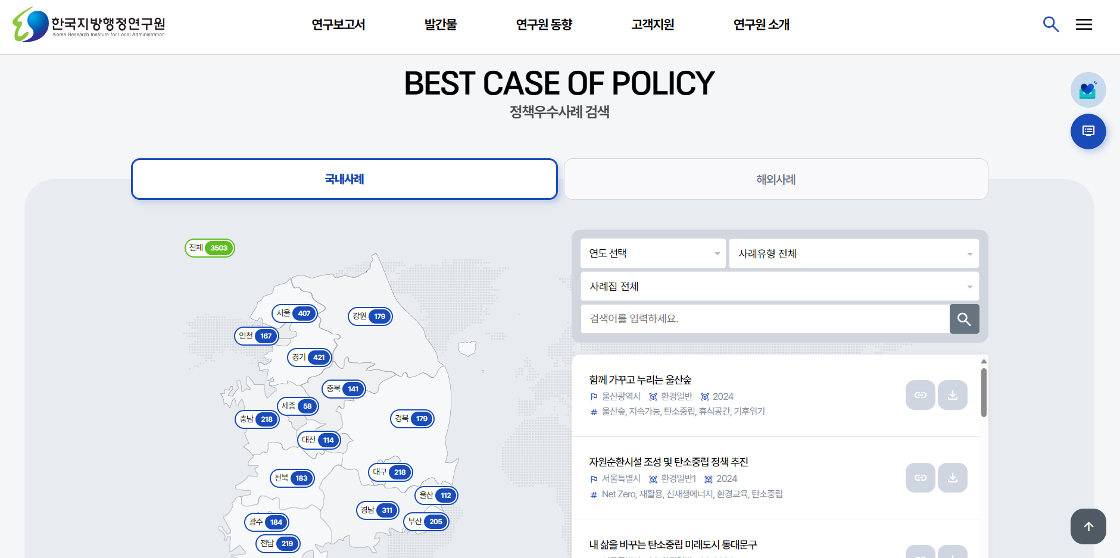
Task: Open the 자원순환시설 조성 및 탄소중립 article
Action: (668, 462)
